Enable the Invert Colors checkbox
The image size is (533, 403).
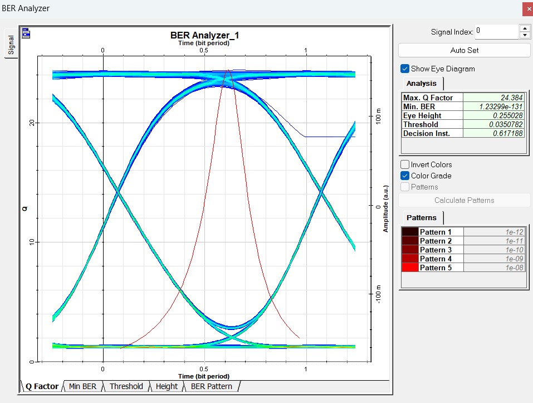click(405, 164)
